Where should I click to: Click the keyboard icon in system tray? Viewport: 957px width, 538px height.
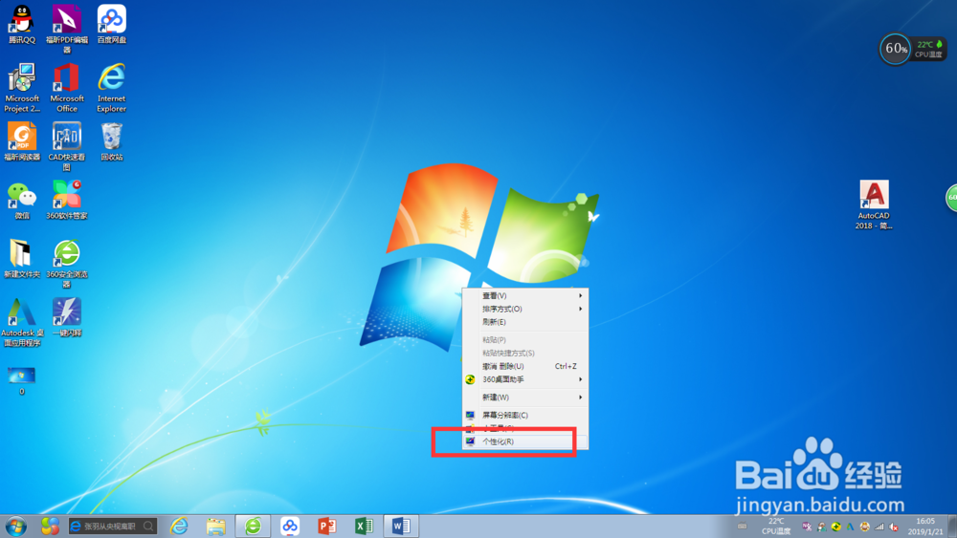pos(743,527)
